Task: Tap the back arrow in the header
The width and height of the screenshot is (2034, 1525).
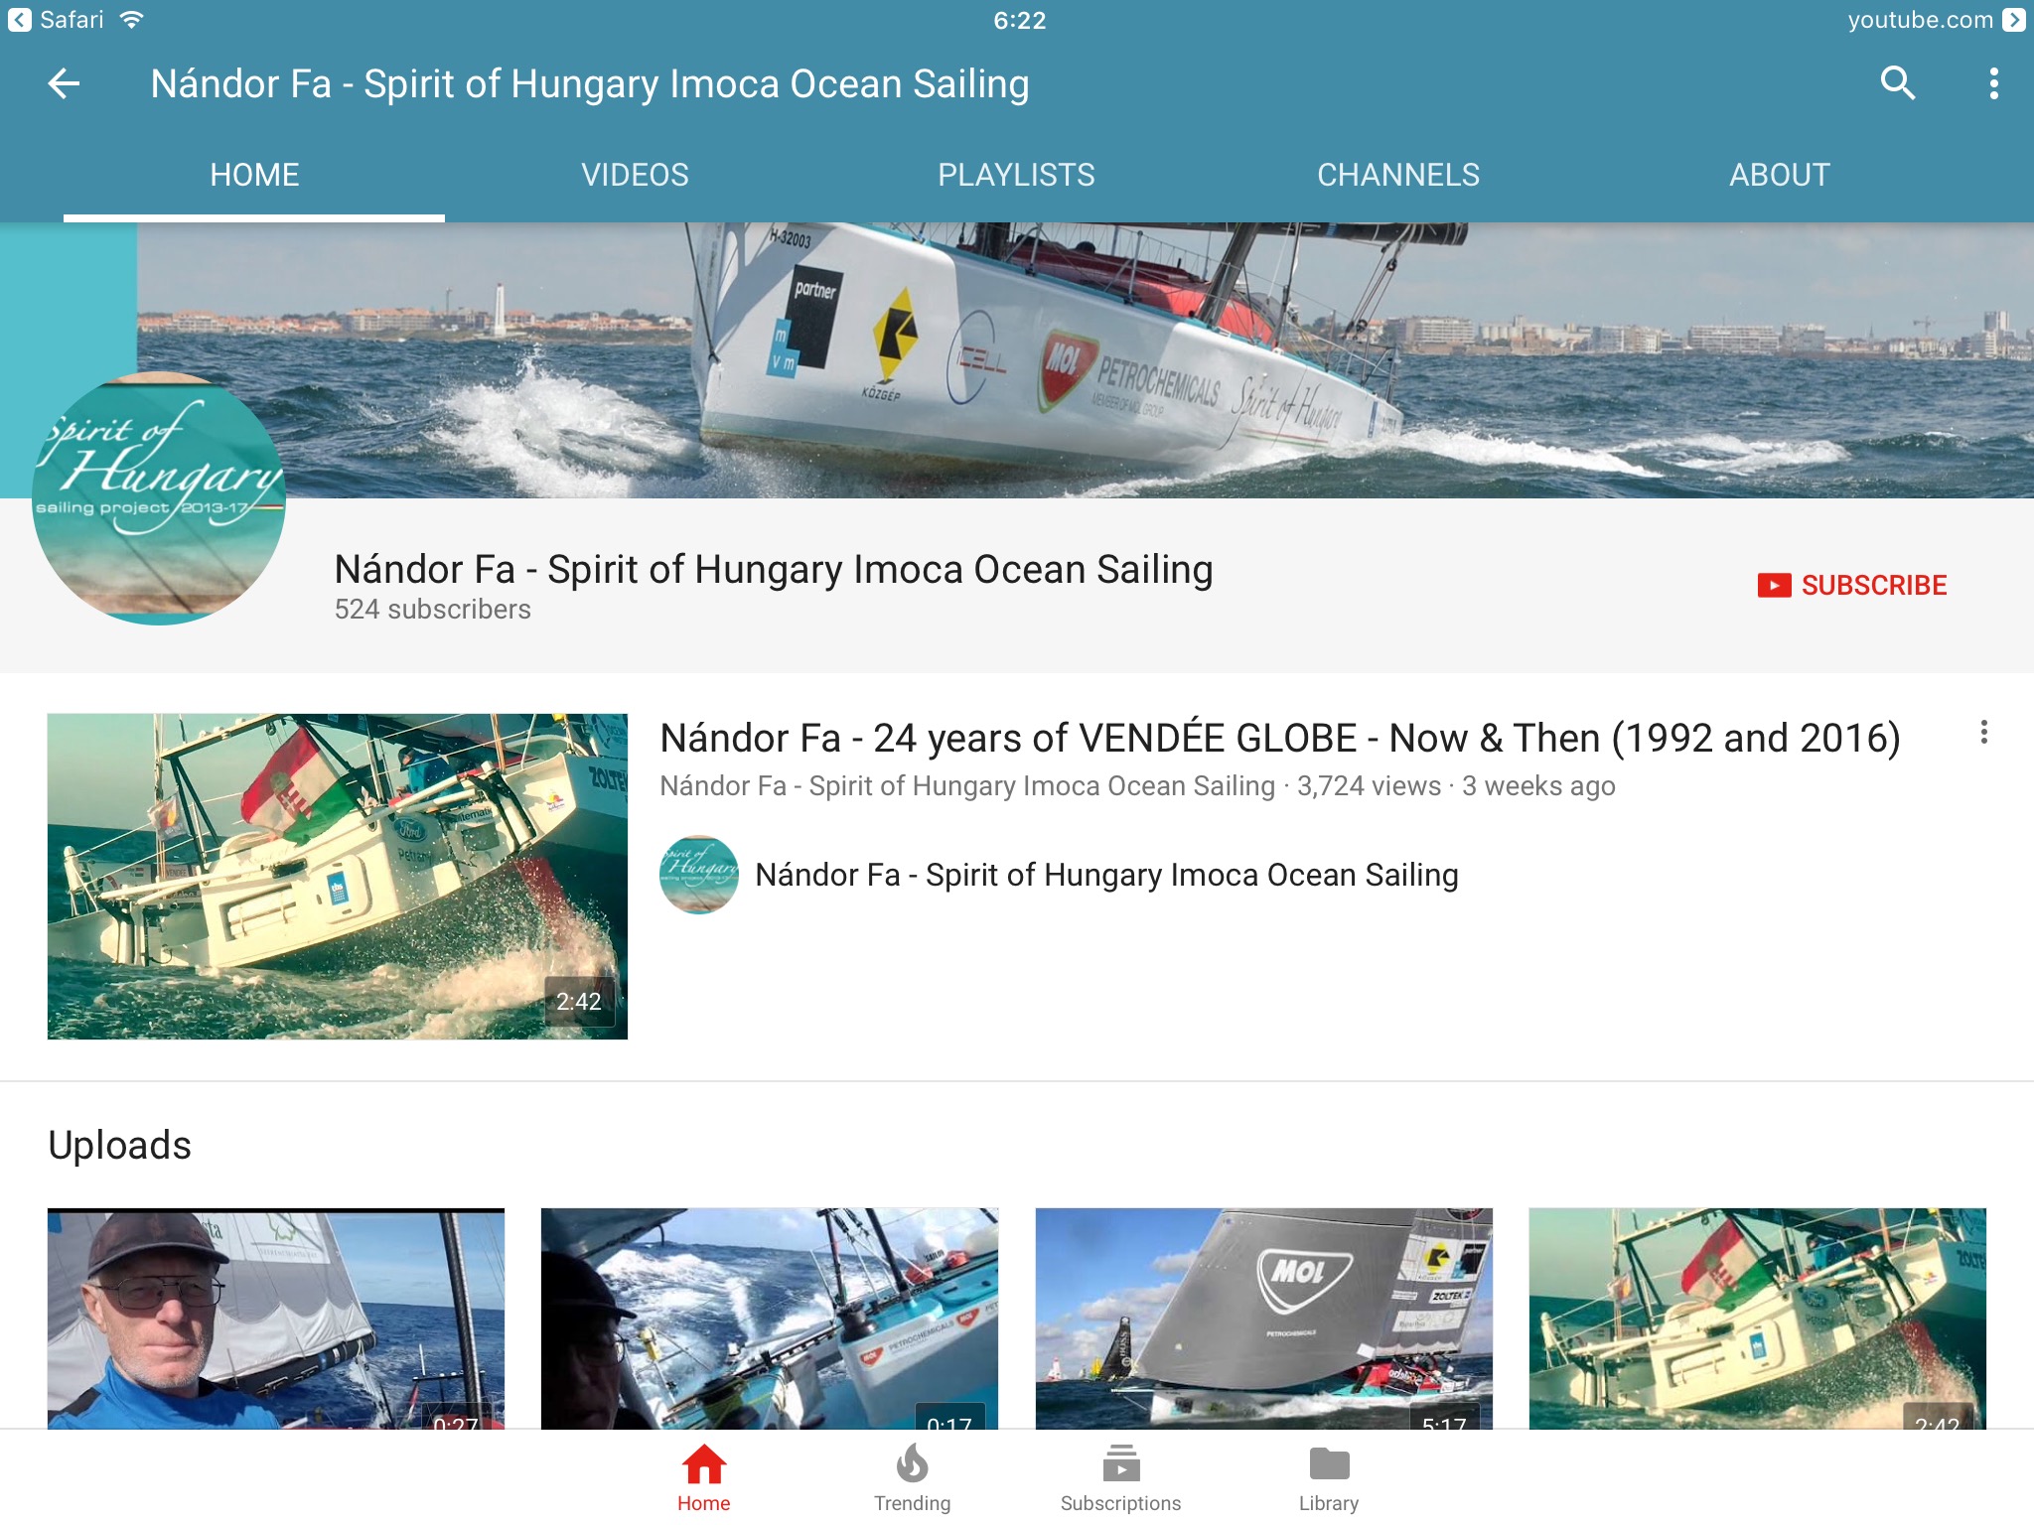Action: point(64,83)
